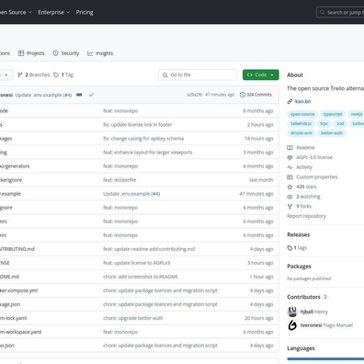The image size is (364, 364).
Task: Open the Packages heading link
Action: [x=299, y=267]
